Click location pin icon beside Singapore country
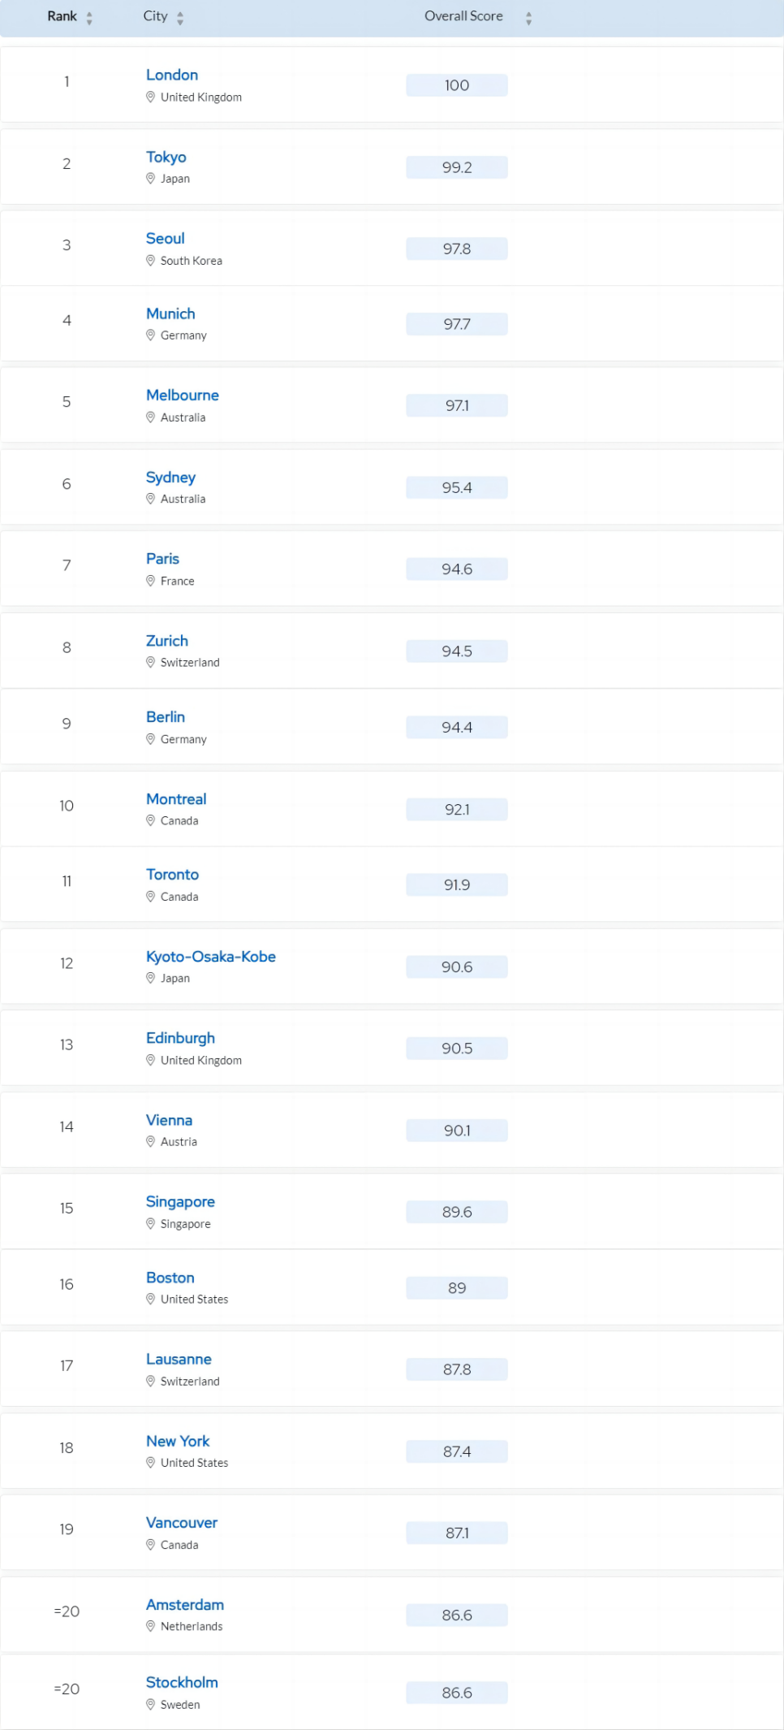This screenshot has width=784, height=1730. pos(150,1223)
